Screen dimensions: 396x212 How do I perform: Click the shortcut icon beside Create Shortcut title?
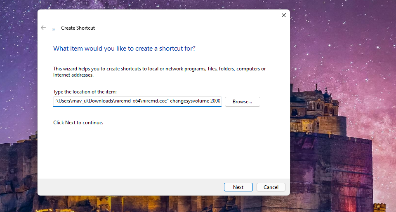click(x=54, y=29)
